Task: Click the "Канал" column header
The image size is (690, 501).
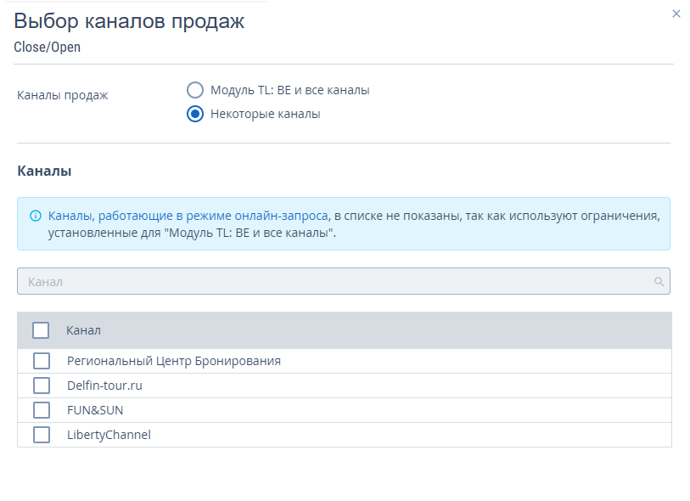Action: pyautogui.click(x=83, y=330)
